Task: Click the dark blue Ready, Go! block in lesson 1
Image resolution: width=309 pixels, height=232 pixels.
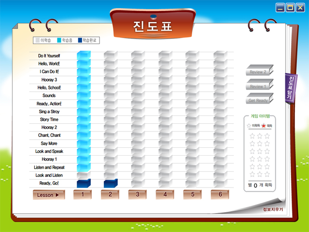Action: pyautogui.click(x=83, y=183)
